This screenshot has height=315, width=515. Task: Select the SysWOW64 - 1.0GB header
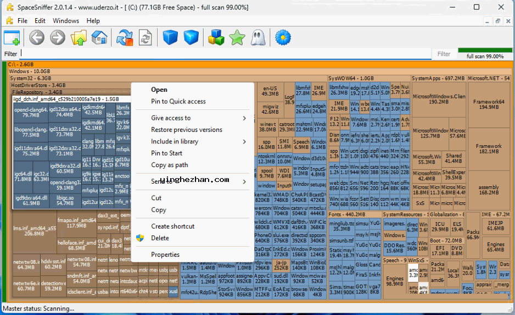coord(369,78)
